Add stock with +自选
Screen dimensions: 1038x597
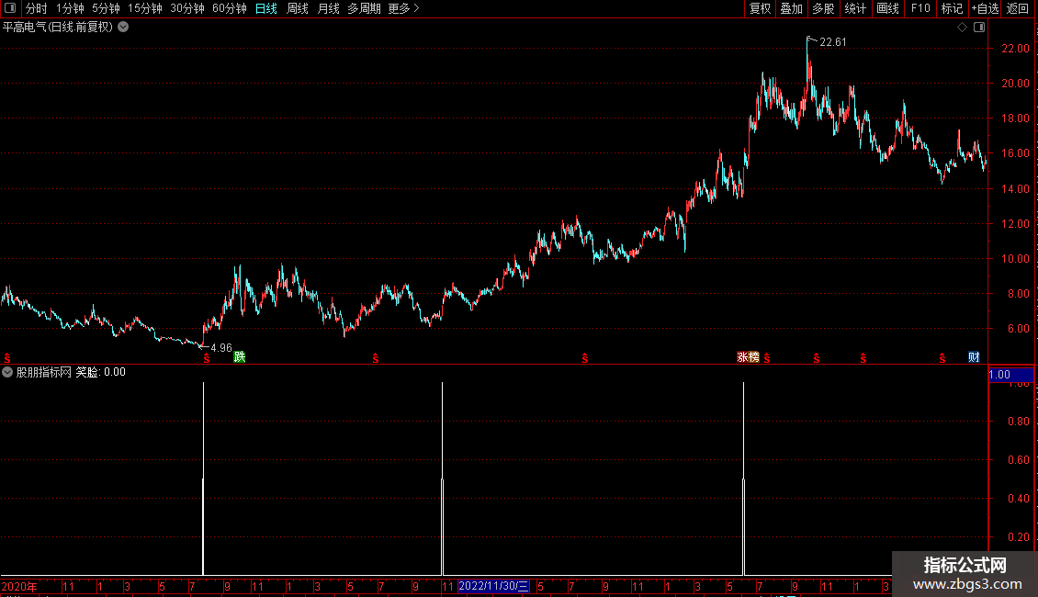tap(985, 8)
